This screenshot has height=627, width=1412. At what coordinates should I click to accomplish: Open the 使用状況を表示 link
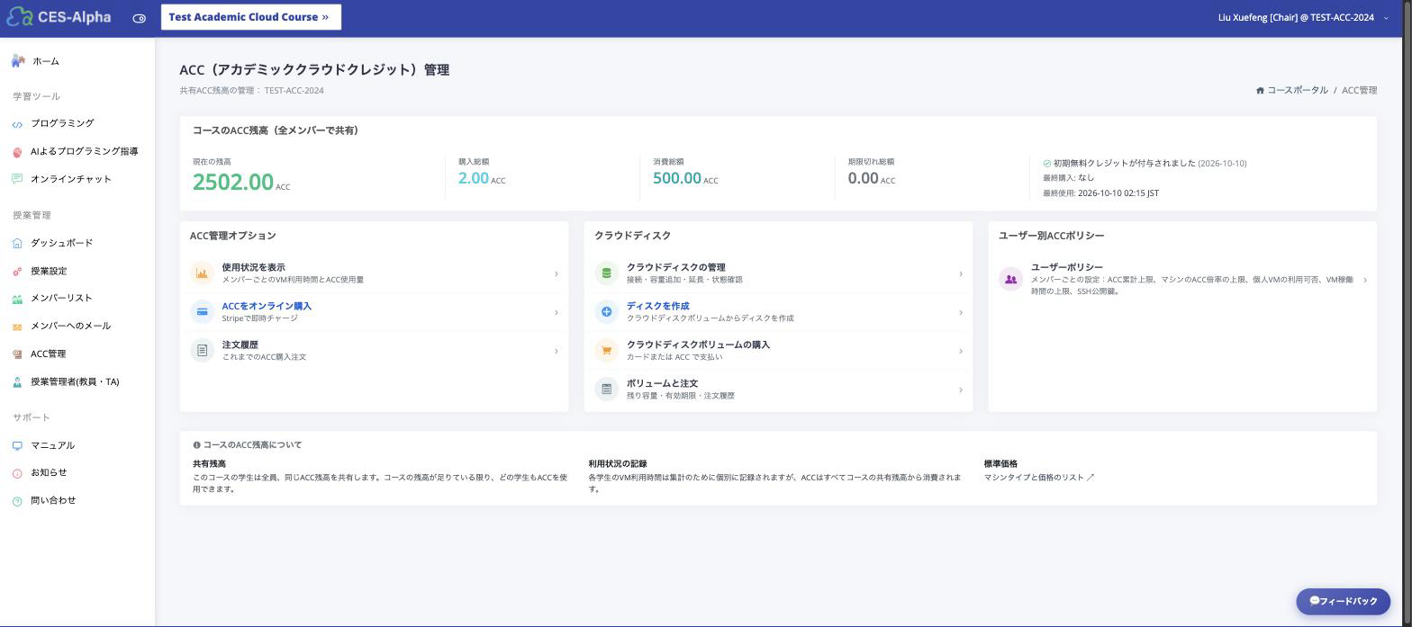point(253,267)
